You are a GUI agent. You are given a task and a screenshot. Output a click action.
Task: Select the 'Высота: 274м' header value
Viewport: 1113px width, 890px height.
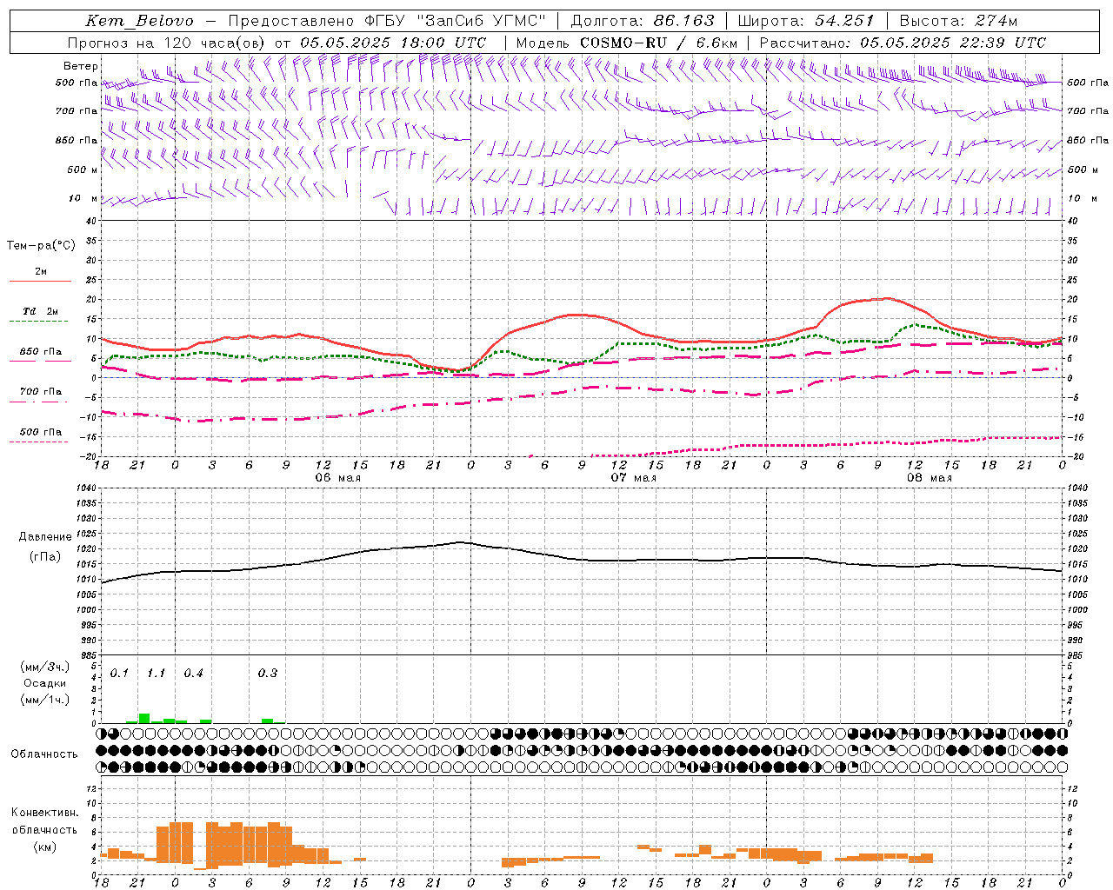[x=958, y=21]
